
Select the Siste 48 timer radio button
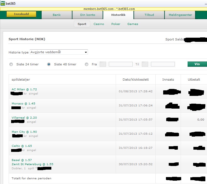[49, 64]
